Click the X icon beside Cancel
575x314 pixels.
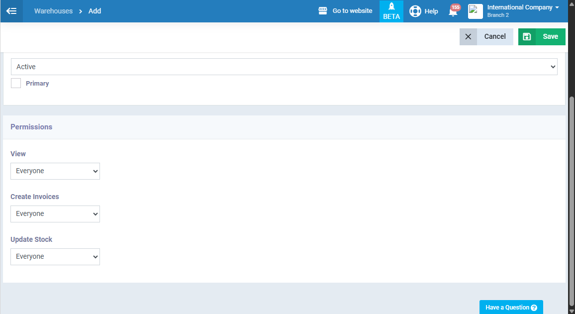pyautogui.click(x=468, y=37)
